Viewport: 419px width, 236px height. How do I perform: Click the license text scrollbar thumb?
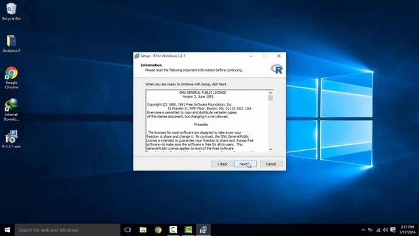(270, 98)
